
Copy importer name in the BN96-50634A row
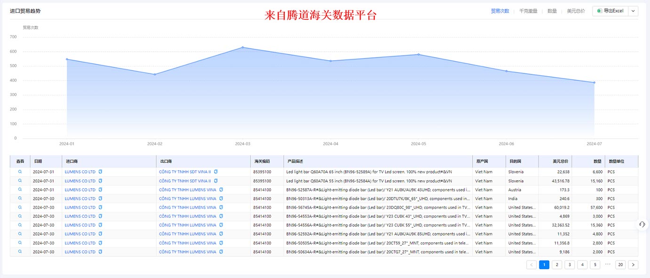[x=100, y=252]
